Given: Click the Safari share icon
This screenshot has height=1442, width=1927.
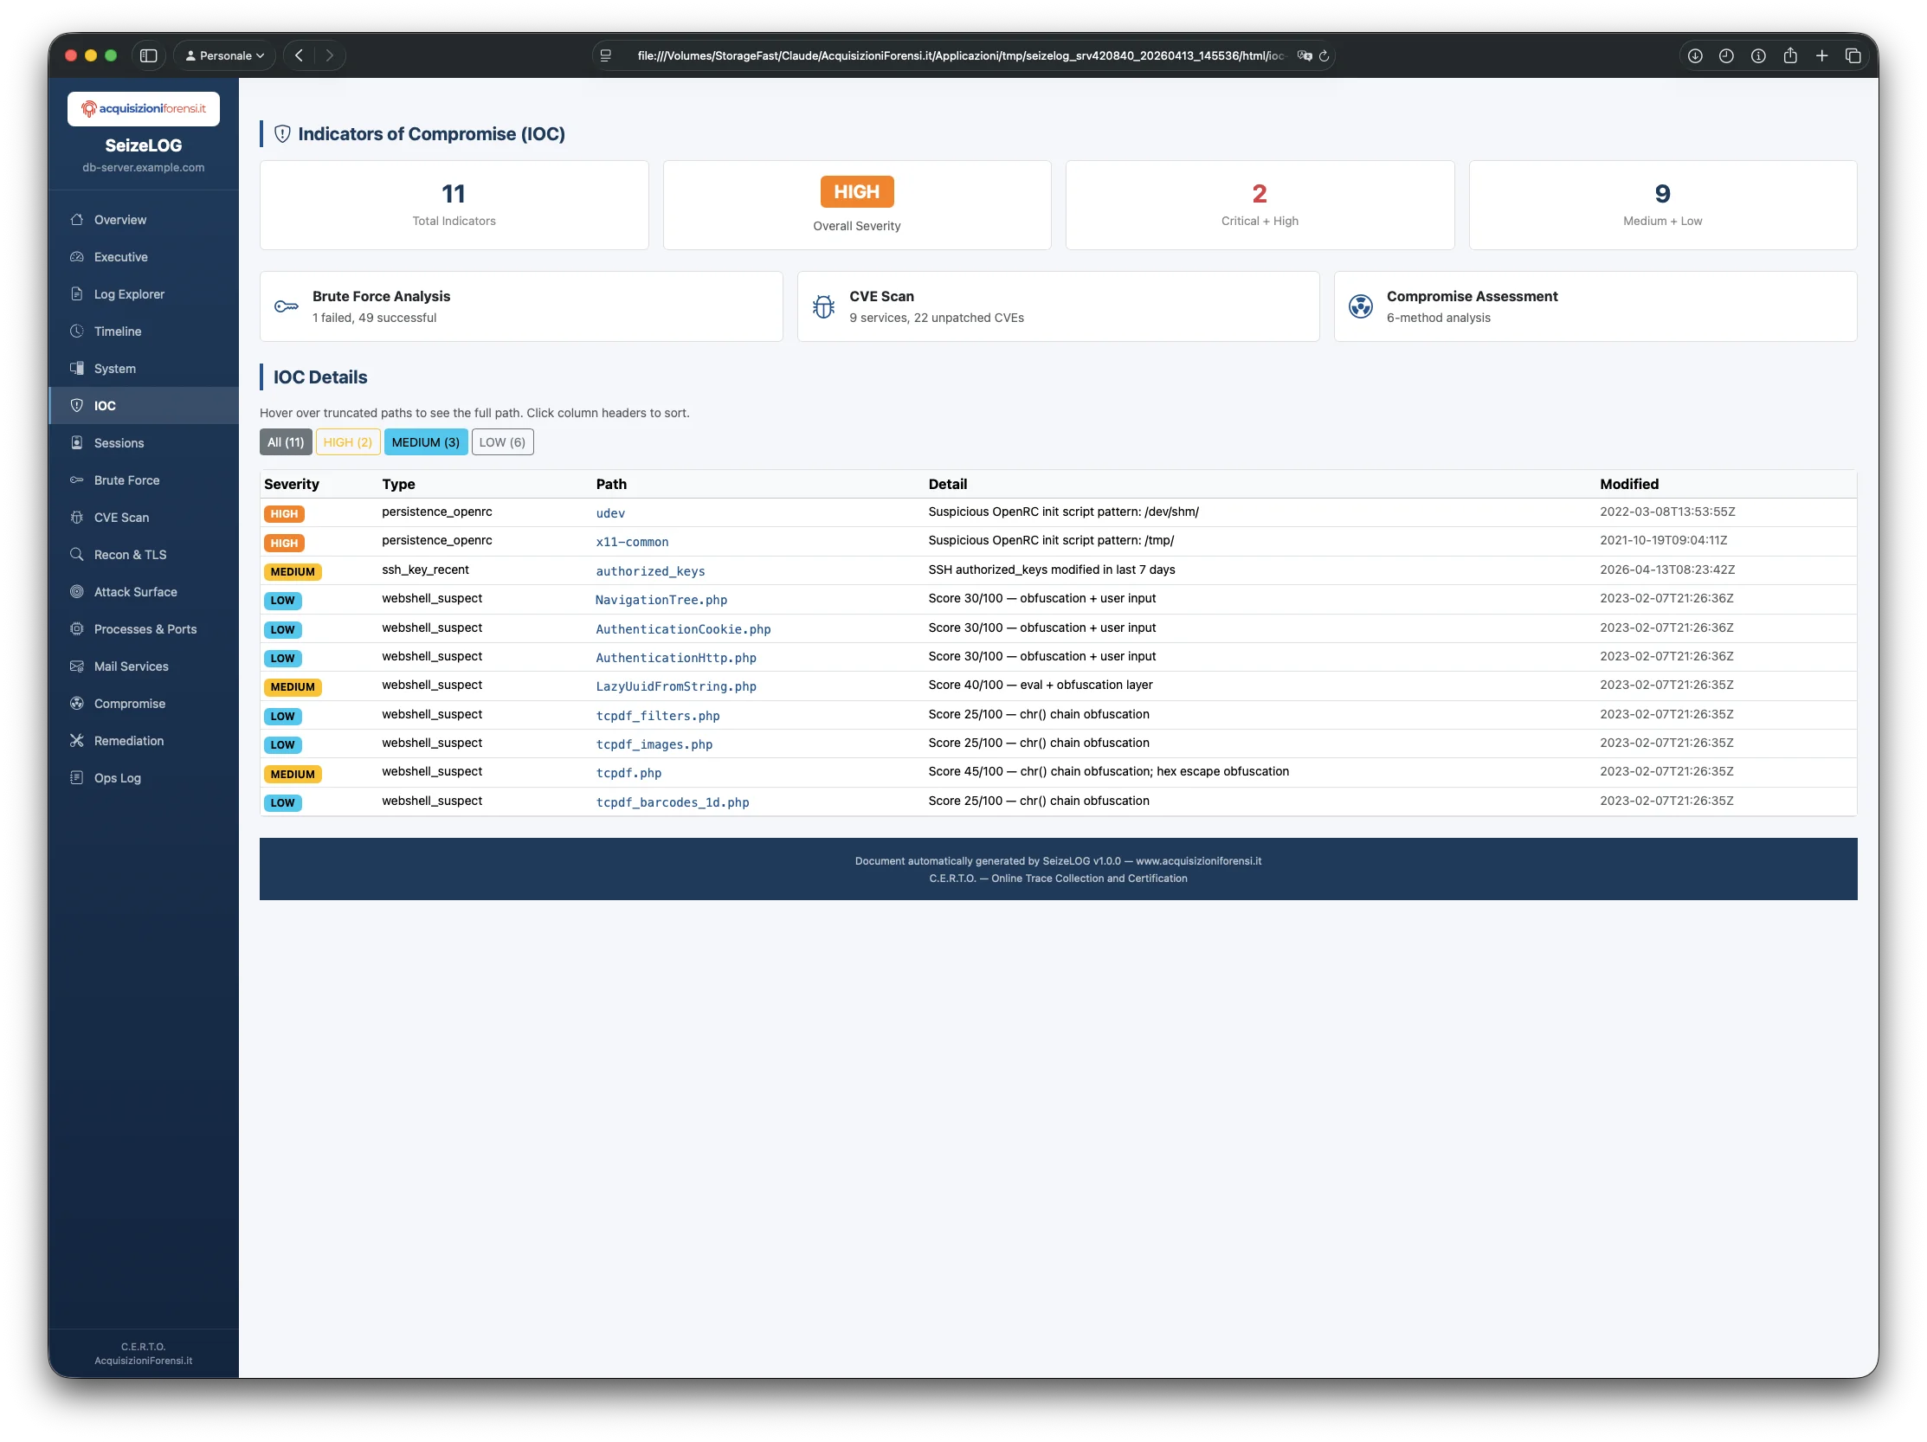Looking at the screenshot, I should pyautogui.click(x=1789, y=55).
